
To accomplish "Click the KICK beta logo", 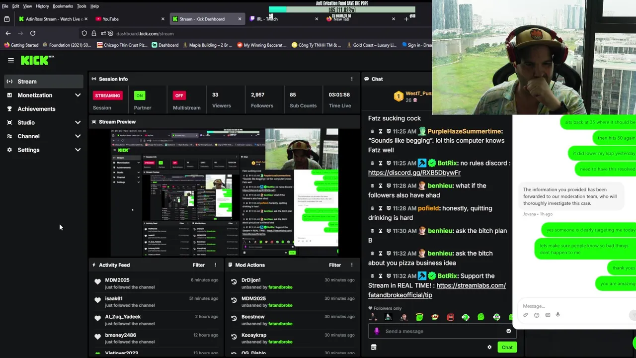I will click(x=37, y=60).
